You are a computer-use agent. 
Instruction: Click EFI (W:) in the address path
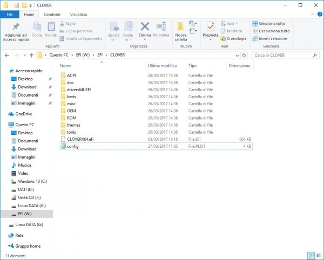[83, 55]
